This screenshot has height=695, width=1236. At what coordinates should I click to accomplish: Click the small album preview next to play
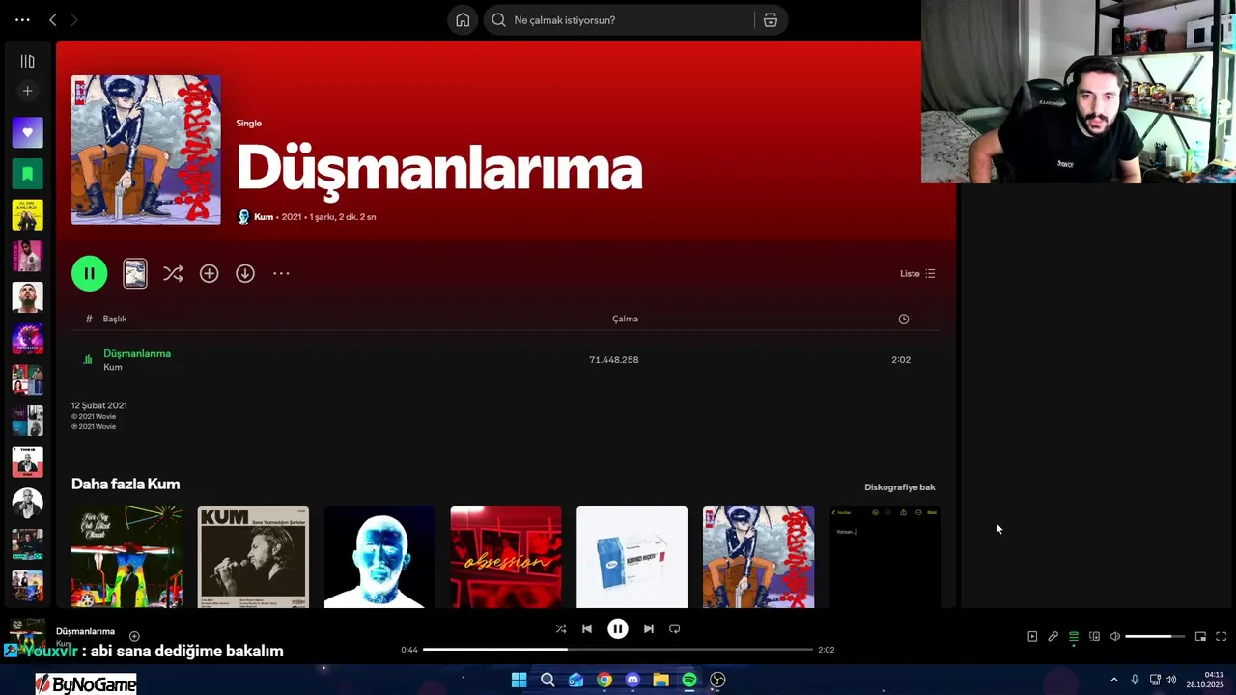click(x=135, y=273)
